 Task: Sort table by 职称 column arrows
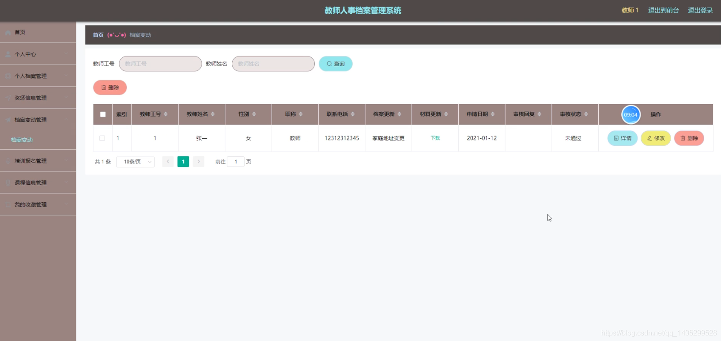tap(301, 114)
